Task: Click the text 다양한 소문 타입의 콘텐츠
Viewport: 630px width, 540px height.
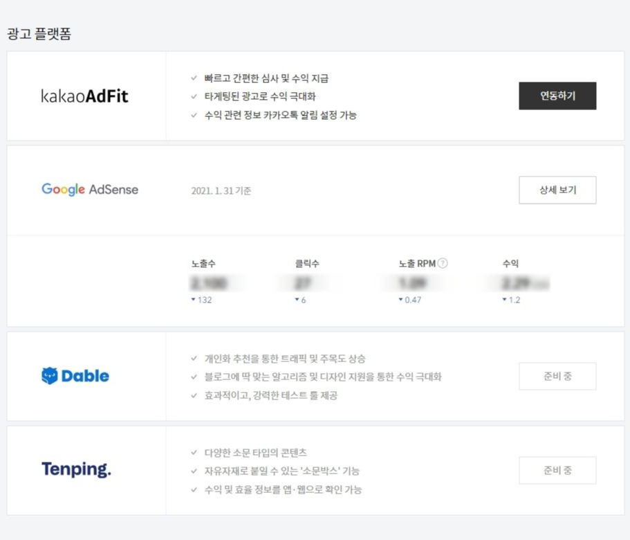Action: [256, 452]
